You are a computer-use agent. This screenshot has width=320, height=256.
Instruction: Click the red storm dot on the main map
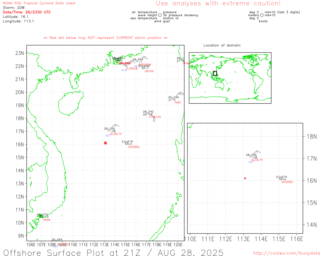pyautogui.click(x=105, y=143)
